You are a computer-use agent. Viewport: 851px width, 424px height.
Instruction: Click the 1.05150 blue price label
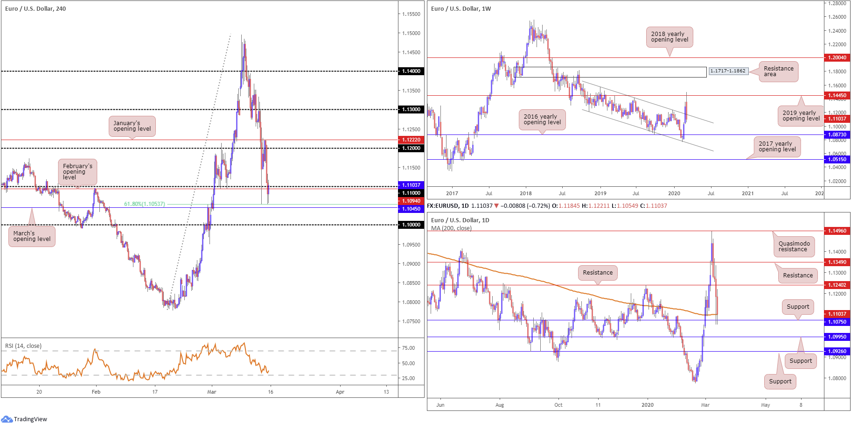(837, 159)
